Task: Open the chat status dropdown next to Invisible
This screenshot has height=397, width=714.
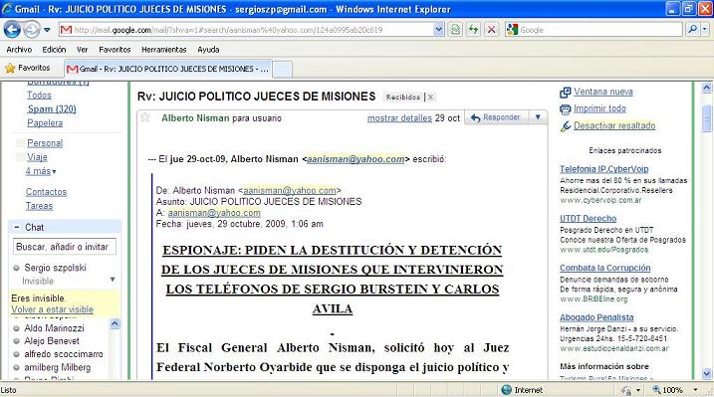Action: coord(113,280)
